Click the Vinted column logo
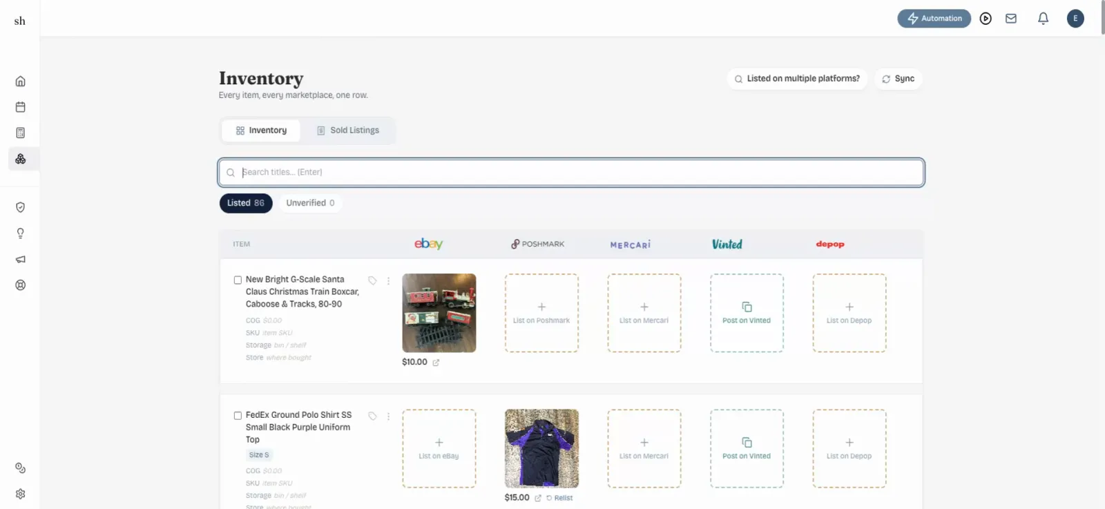The height and width of the screenshot is (509, 1105). (x=727, y=244)
